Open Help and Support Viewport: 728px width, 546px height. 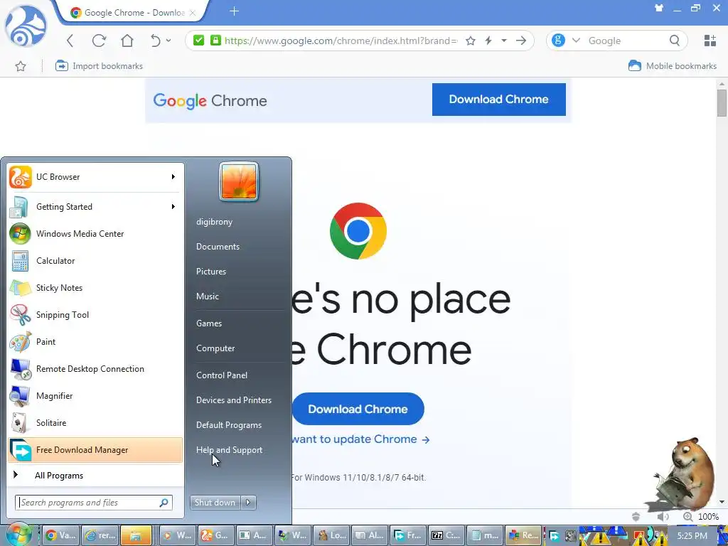(229, 450)
